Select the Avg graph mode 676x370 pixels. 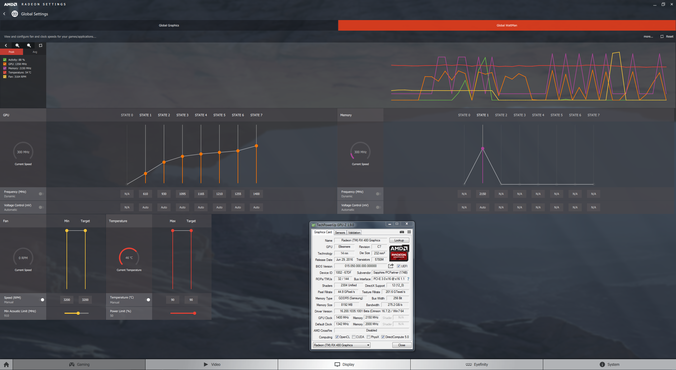[x=35, y=52]
